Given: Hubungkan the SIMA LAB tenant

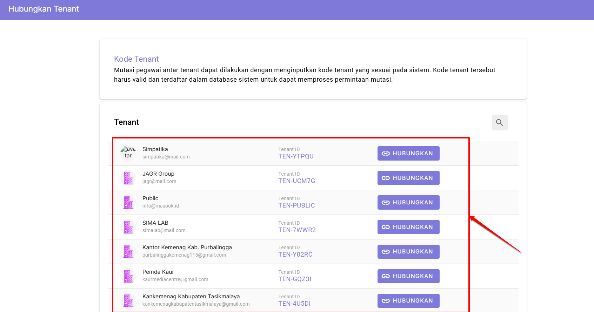Looking at the screenshot, I should (x=408, y=227).
